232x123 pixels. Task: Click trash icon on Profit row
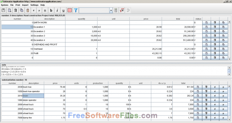[x=215, y=53]
